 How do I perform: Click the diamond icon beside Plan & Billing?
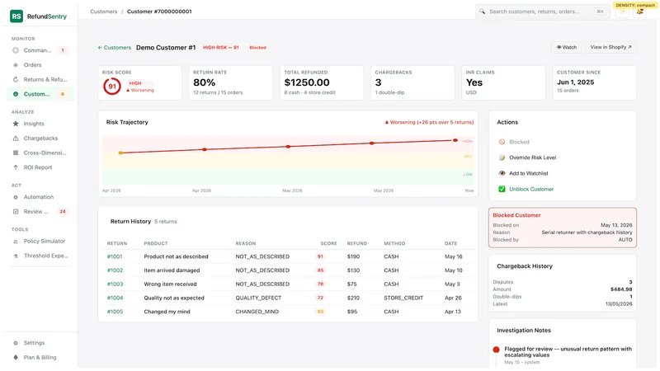click(x=16, y=358)
